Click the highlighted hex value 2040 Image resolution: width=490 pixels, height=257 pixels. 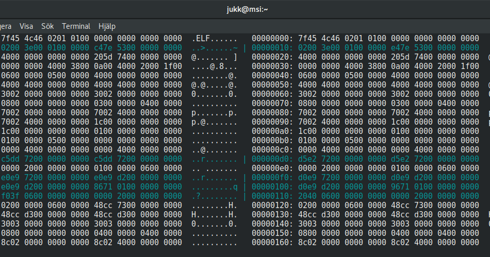307,196
